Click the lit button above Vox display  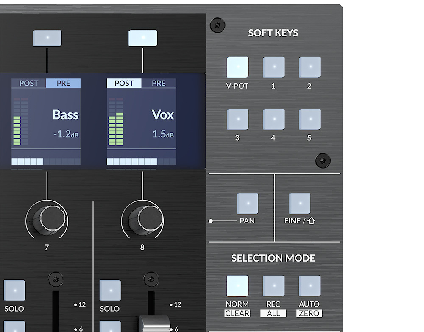143,38
